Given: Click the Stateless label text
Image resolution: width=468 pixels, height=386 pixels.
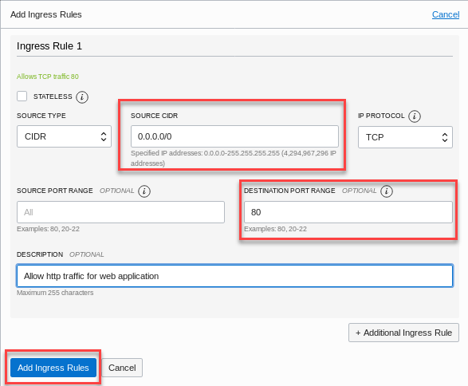Looking at the screenshot, I should (x=53, y=96).
